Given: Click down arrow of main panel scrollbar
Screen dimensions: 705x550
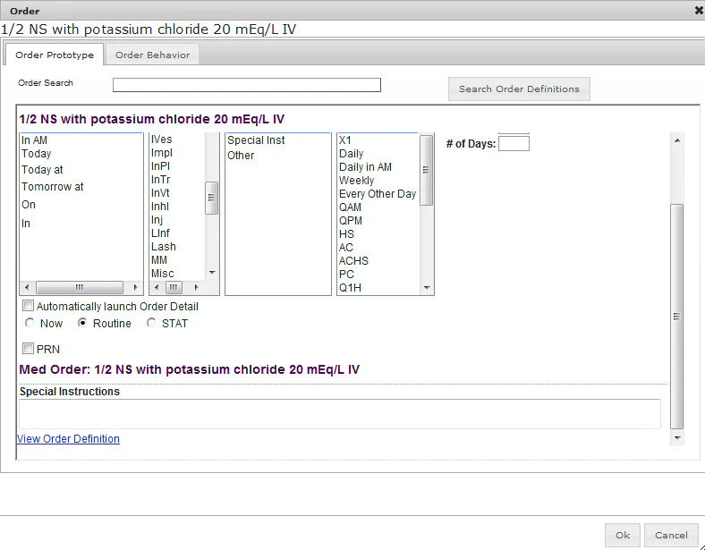Looking at the screenshot, I should point(677,438).
